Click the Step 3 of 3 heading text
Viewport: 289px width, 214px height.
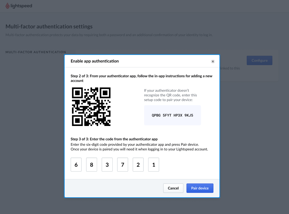(x=114, y=139)
